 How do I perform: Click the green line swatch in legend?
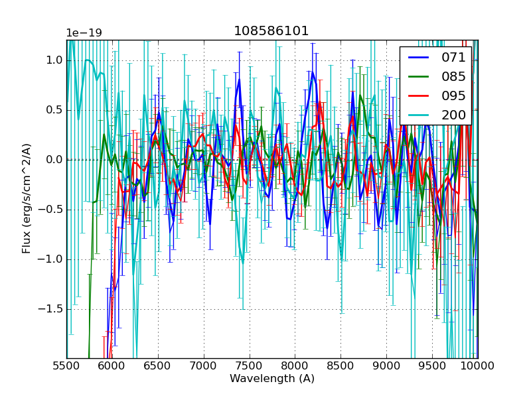(x=418, y=77)
